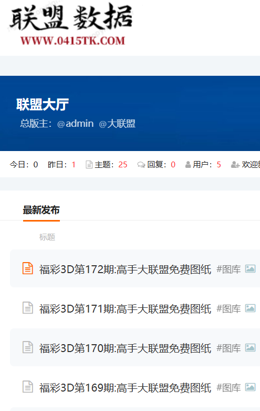
Task: Click the document icon for 第170期 post
Action: pos(28,347)
